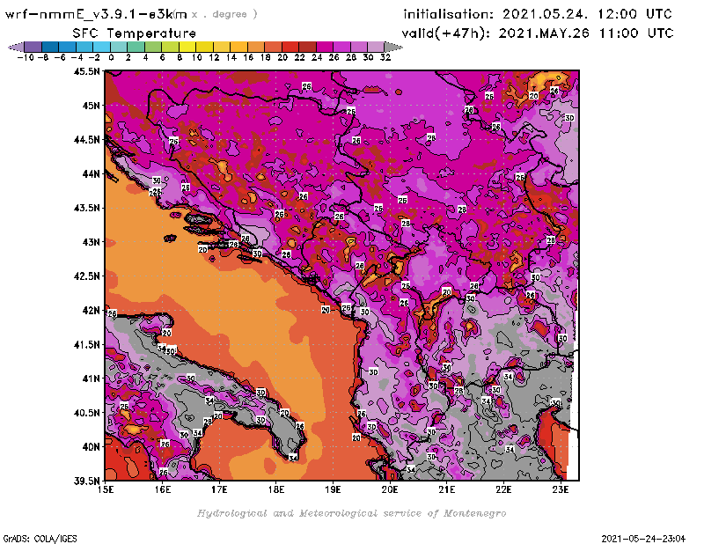Click the '0' legend tick label
The height and width of the screenshot is (544, 704).
point(111,57)
